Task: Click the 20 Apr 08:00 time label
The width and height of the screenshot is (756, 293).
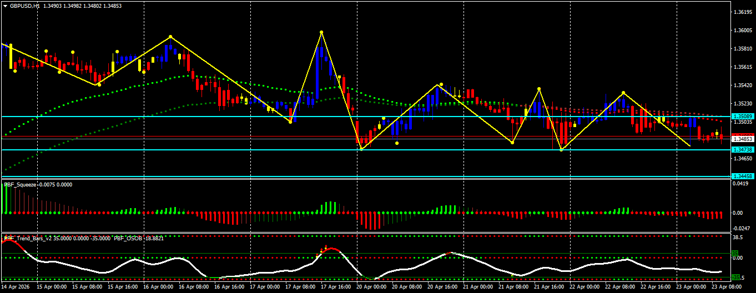Action: 406,287
